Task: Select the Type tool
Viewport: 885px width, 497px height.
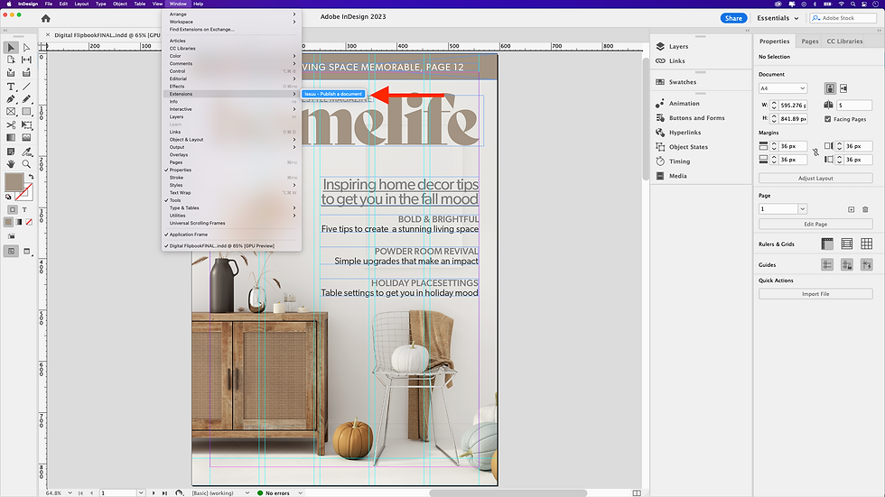Action: pyautogui.click(x=11, y=87)
